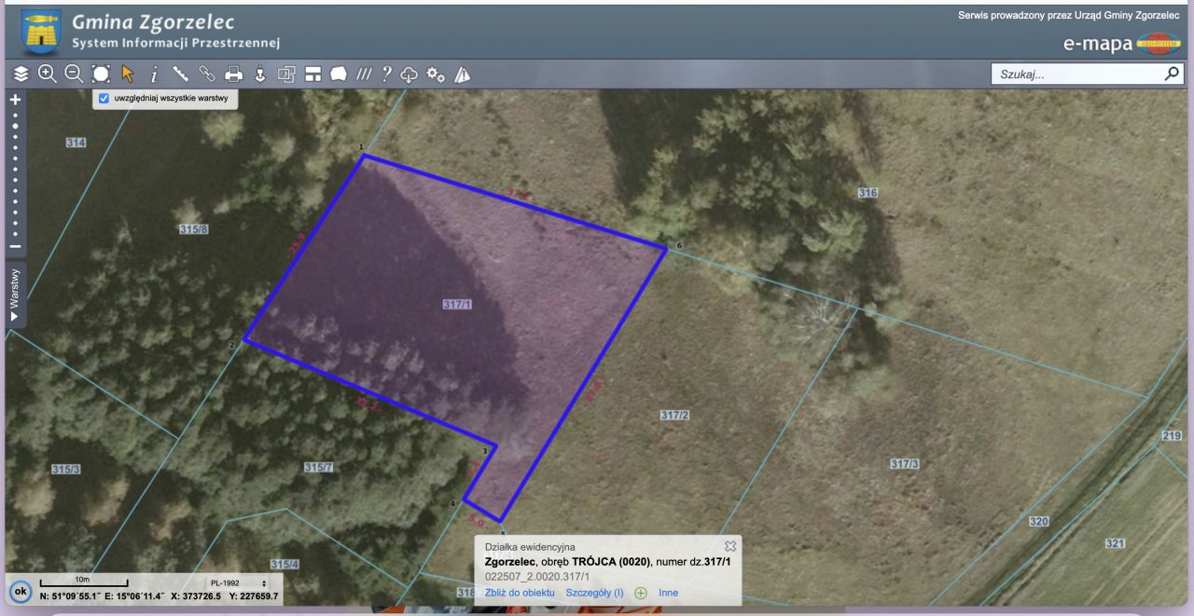Select the zoom out magnifier tool
This screenshot has height=616, width=1194.
74,75
